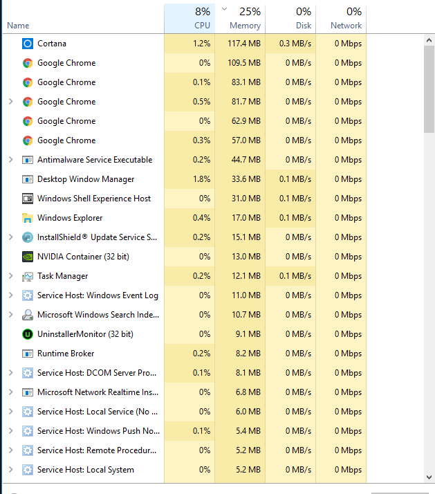
Task: Expand the Task Manager process group
Action: click(x=10, y=275)
